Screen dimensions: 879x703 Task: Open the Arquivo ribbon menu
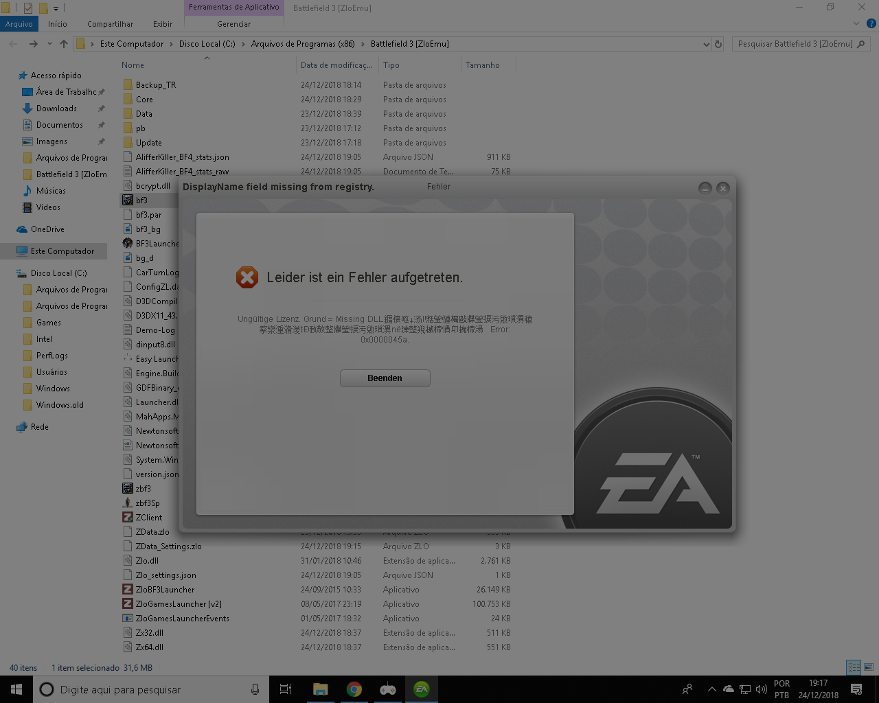coord(19,24)
